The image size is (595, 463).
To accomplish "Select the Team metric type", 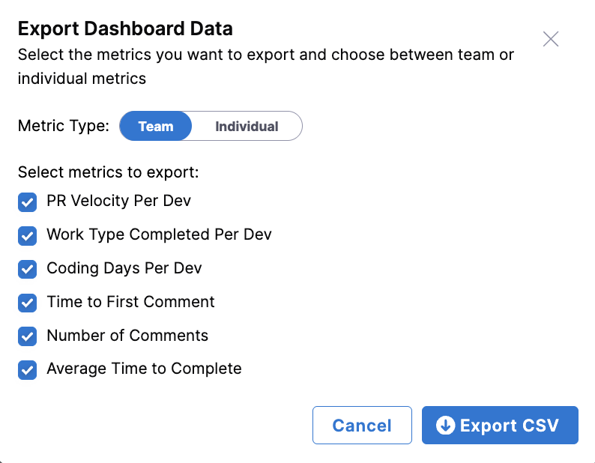I will [x=156, y=127].
